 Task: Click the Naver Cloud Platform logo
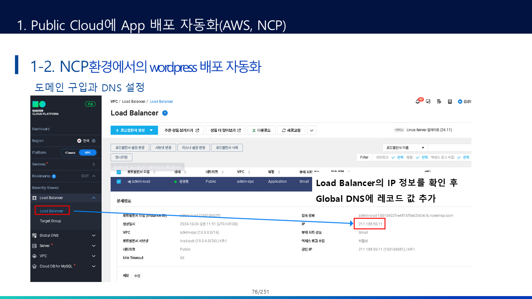coord(45,108)
